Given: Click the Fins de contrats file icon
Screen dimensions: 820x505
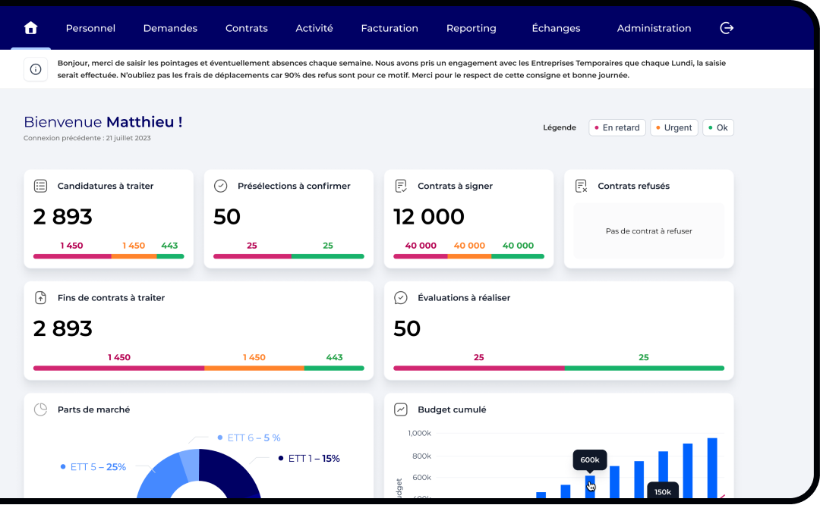Looking at the screenshot, I should pyautogui.click(x=40, y=298).
